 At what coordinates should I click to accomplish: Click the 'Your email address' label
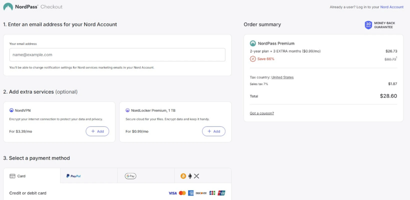tap(23, 44)
